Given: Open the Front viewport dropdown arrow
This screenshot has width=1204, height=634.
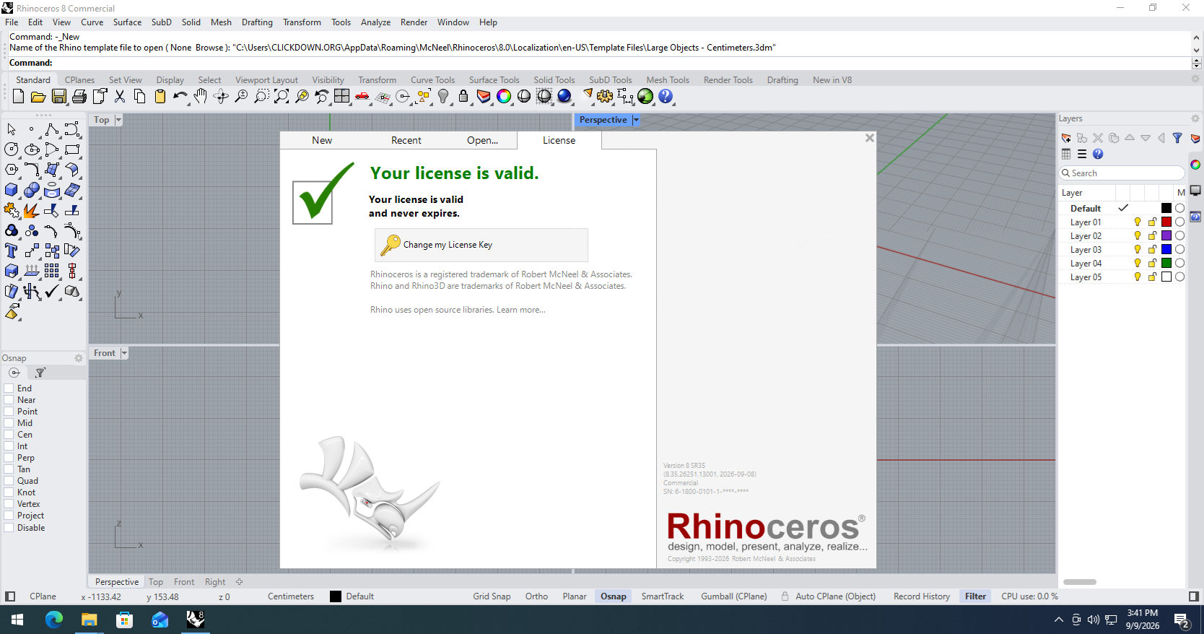Looking at the screenshot, I should pos(124,353).
